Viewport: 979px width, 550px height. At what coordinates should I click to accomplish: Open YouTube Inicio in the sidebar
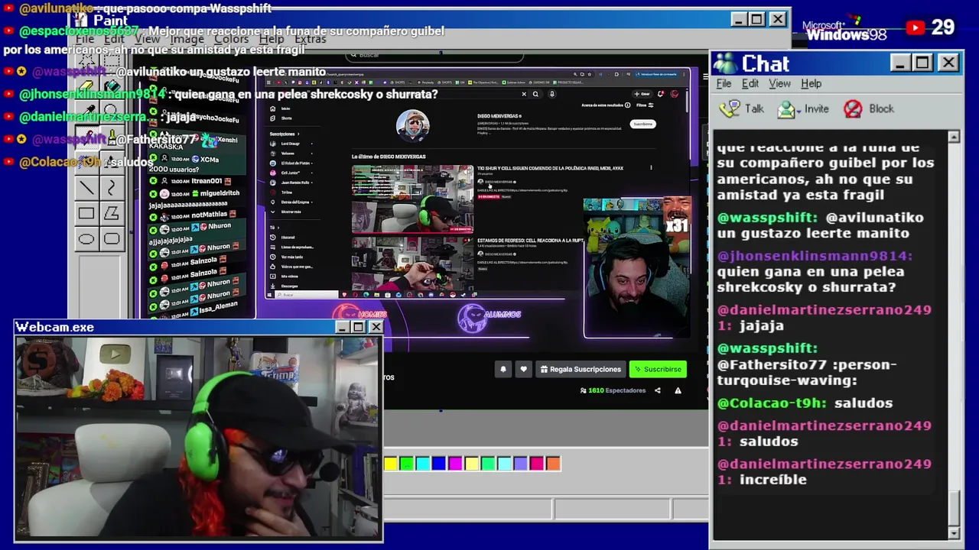(x=285, y=108)
